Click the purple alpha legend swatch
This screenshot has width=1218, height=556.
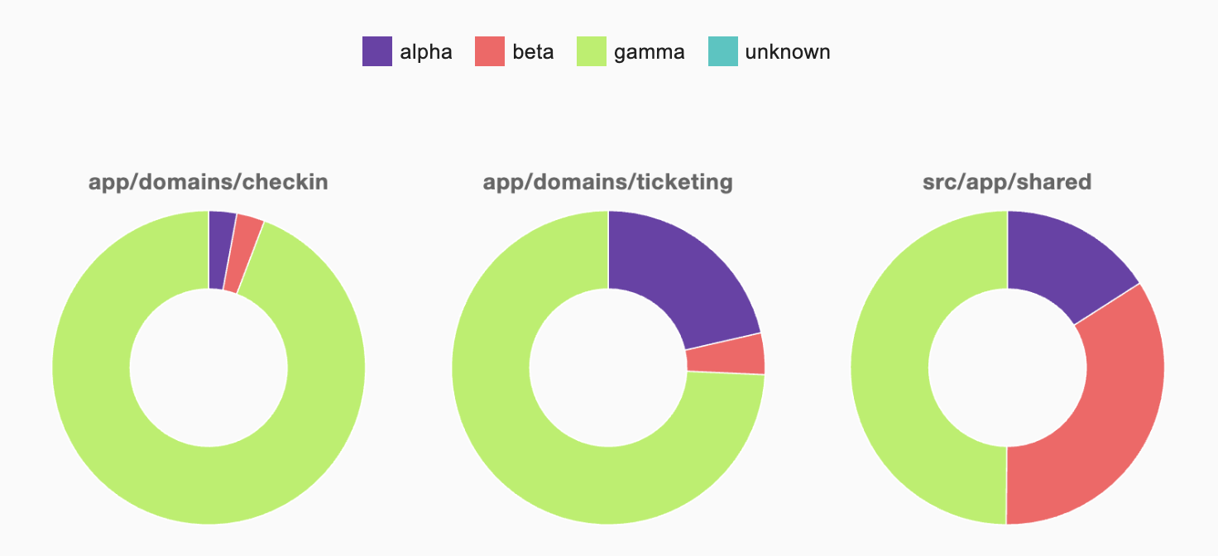[x=376, y=51]
